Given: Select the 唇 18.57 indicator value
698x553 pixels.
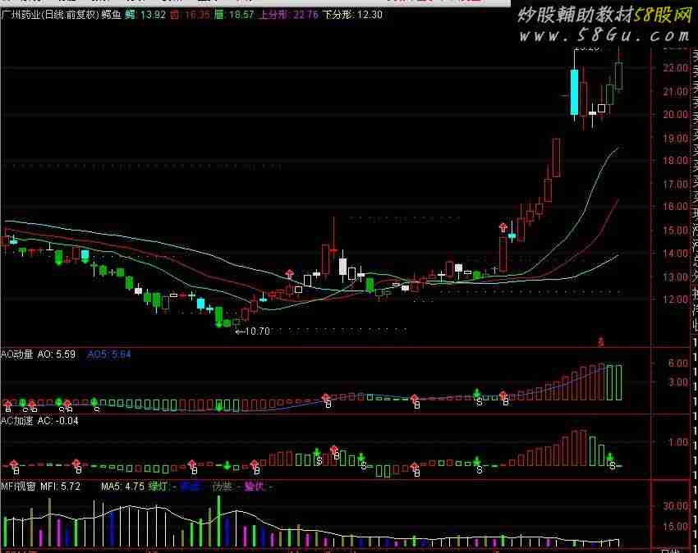Looking at the screenshot, I should click(x=234, y=15).
